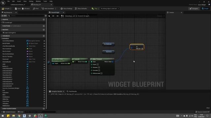211x118 pixels.
Task: Collapse the Variables section
Action: (2, 36)
